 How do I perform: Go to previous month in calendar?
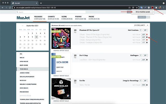23,25
